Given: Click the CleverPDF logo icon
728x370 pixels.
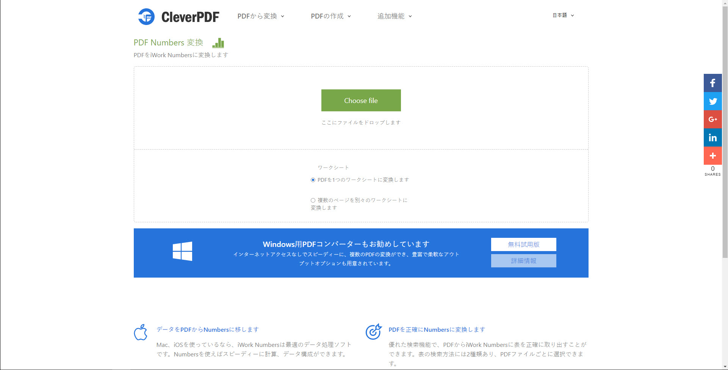Looking at the screenshot, I should [x=146, y=17].
